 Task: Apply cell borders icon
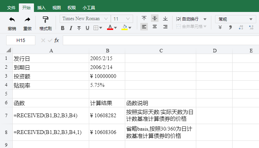coord(96,28)
